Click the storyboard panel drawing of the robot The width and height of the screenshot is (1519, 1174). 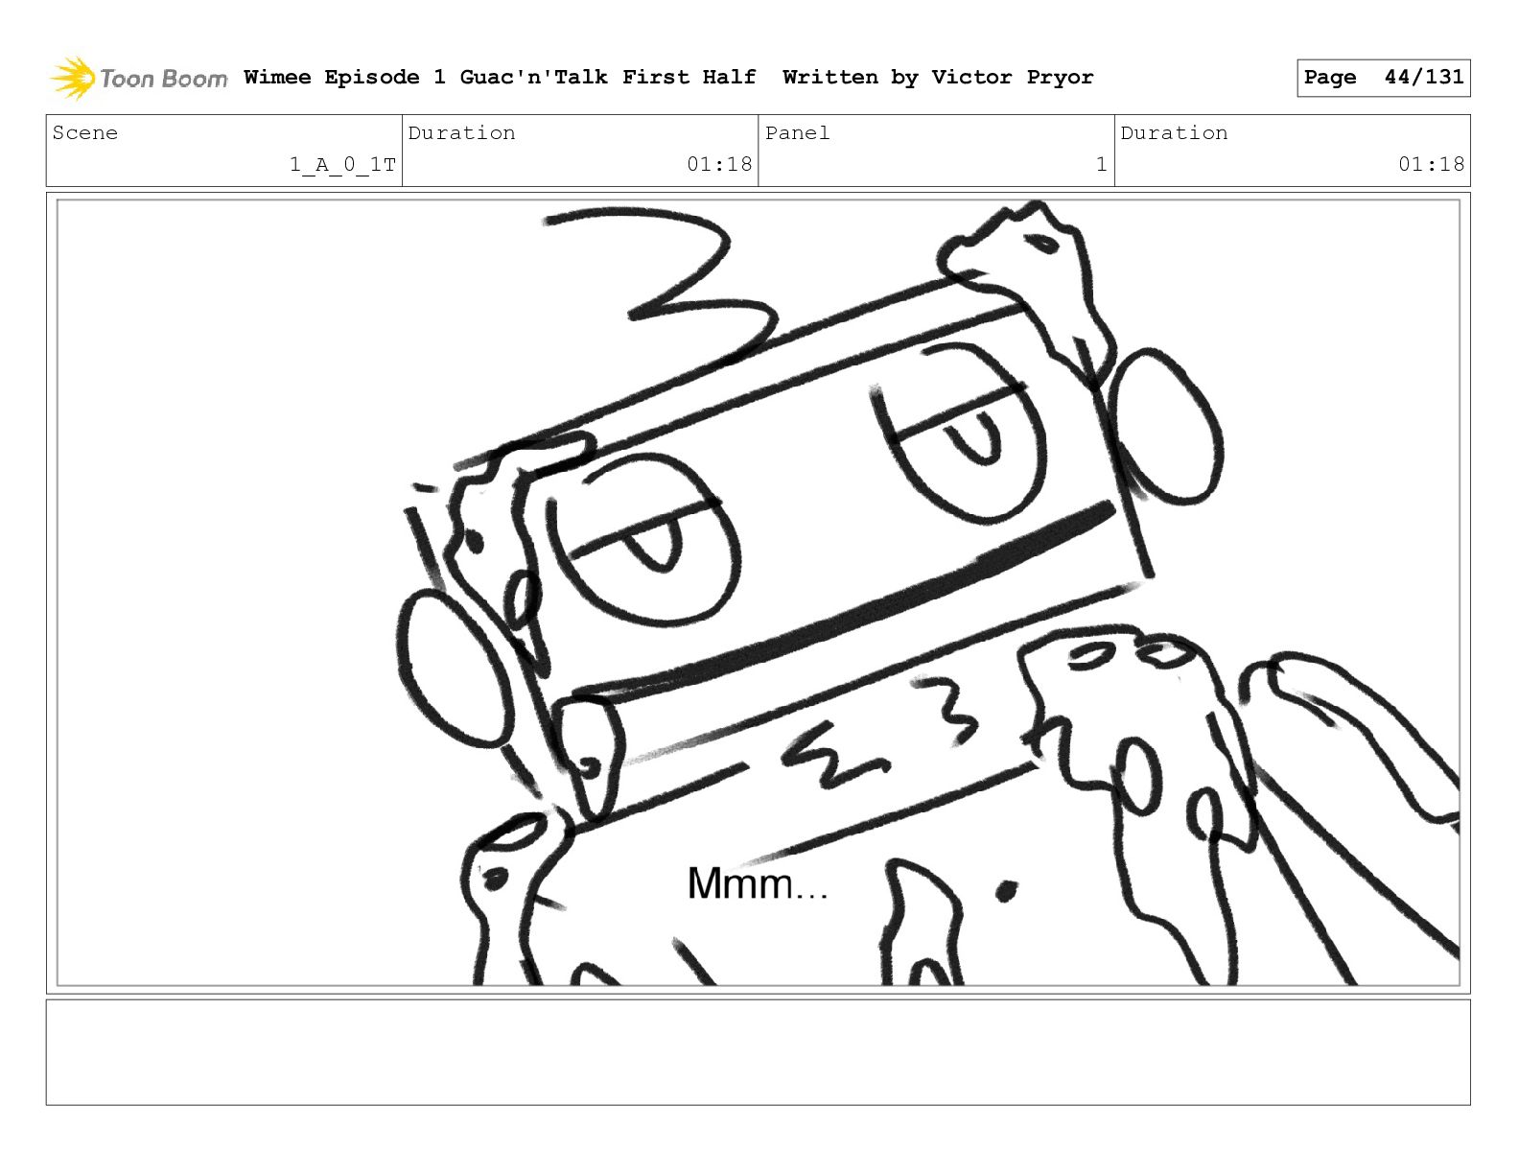tap(758, 593)
